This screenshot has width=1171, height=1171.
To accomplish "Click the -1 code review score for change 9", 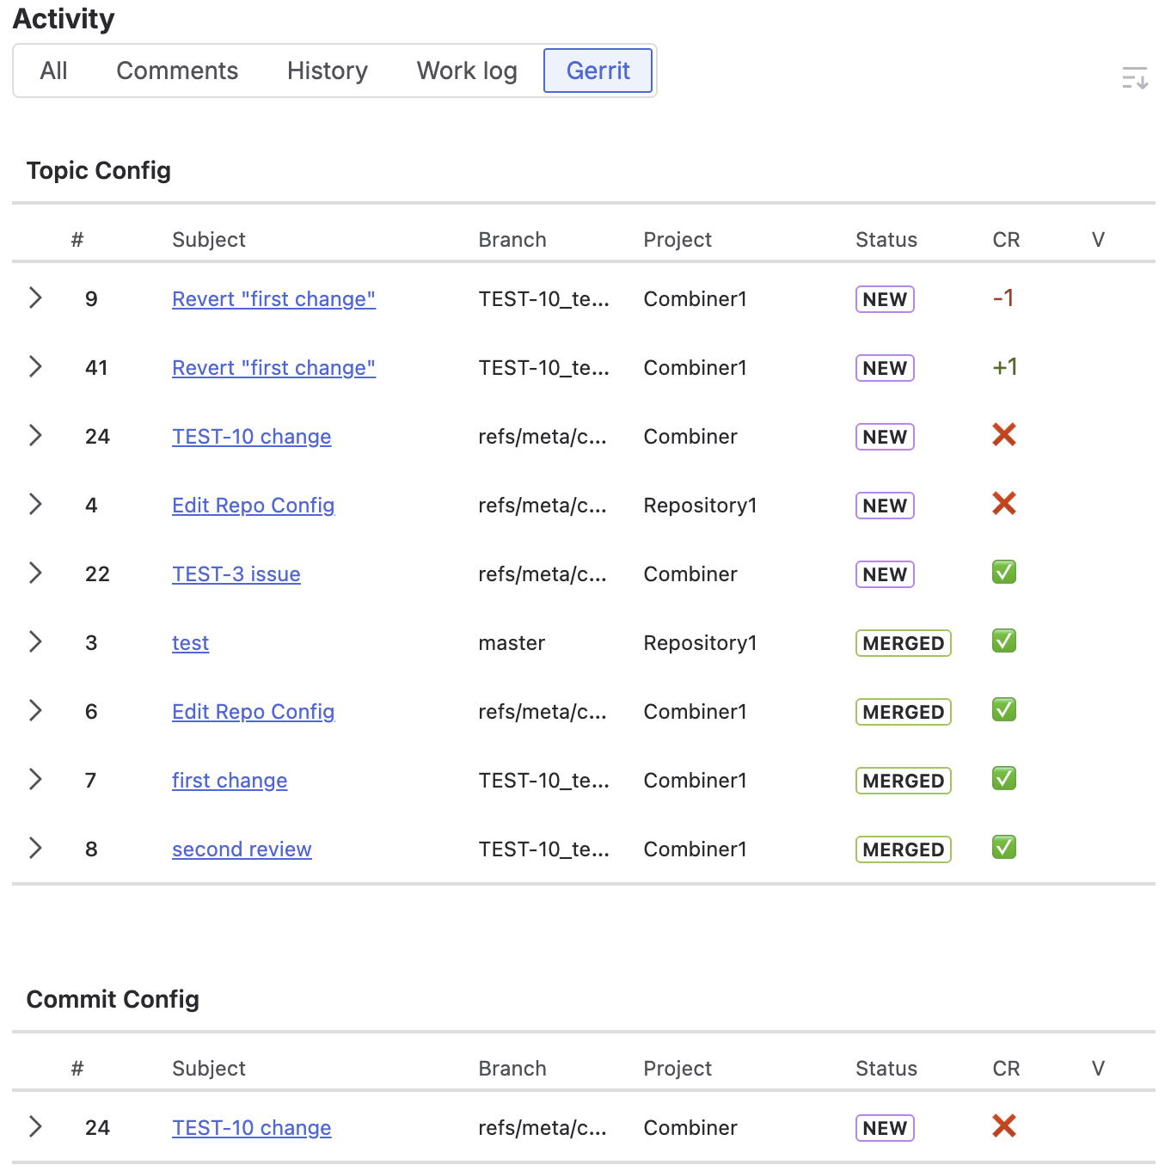I will coord(1002,298).
